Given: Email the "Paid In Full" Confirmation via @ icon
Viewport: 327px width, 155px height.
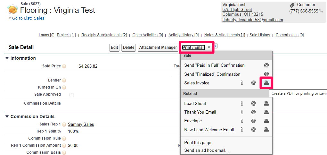Looking at the screenshot, I should 266,65.
